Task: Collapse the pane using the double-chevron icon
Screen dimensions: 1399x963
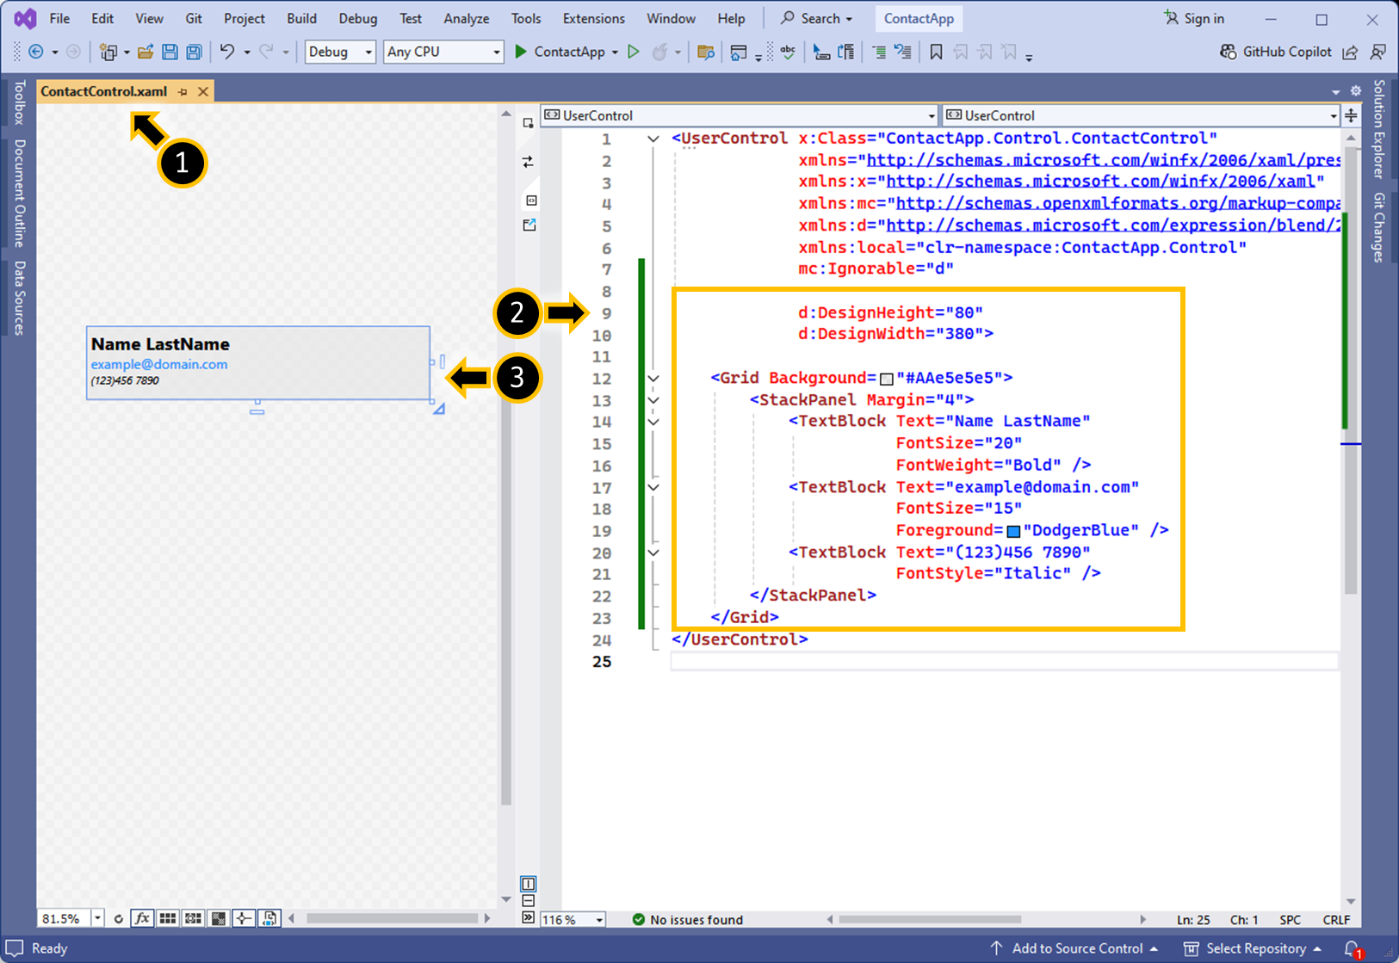Action: coord(529,918)
